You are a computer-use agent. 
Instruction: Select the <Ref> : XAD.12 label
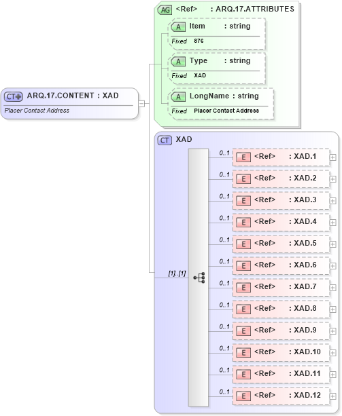coord(288,396)
